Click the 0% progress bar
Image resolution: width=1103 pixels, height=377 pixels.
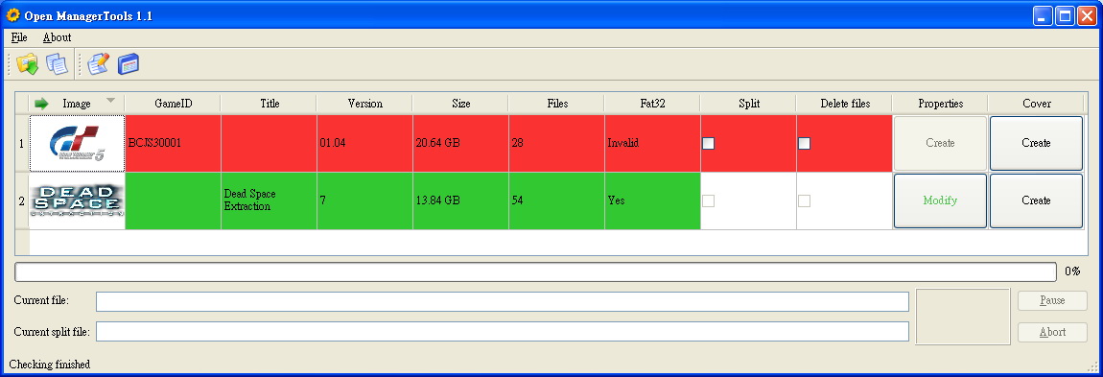coord(536,271)
